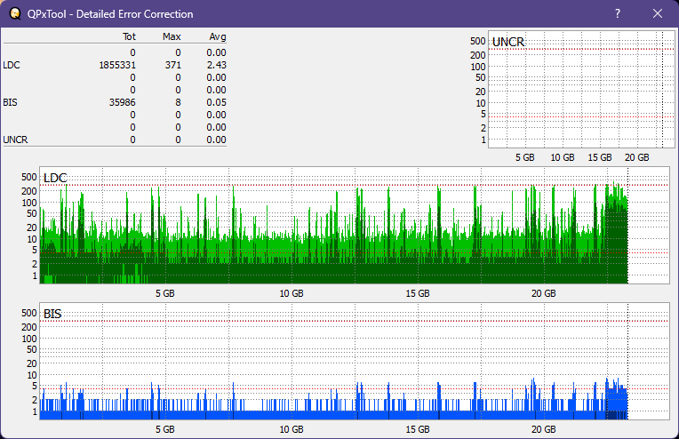Select the LDC max value 371
679x439 pixels.
[172, 65]
